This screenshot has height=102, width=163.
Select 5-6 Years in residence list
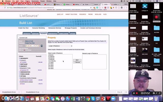(51, 69)
